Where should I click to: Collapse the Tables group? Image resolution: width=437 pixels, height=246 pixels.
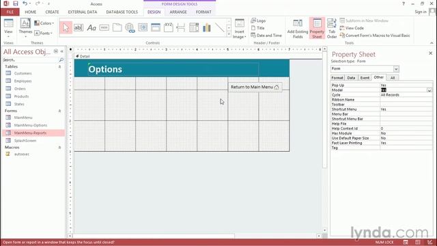click(59, 67)
